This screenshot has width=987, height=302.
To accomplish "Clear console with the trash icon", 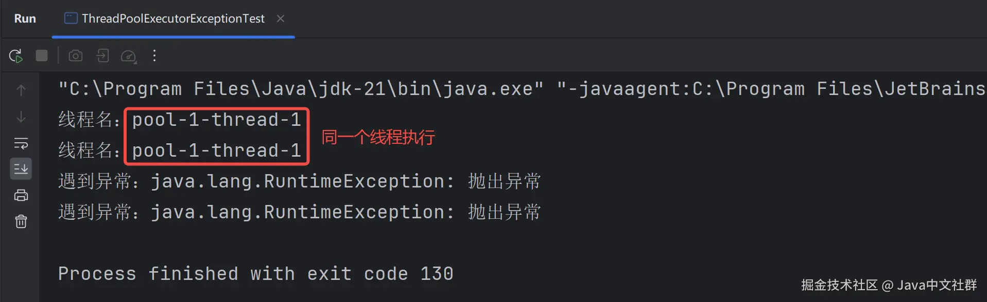I will (21, 222).
